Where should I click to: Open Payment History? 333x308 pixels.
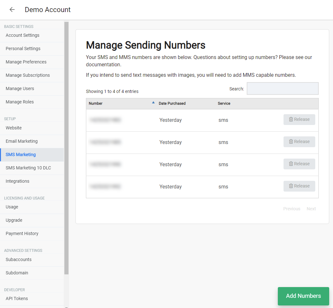[x=32, y=233]
